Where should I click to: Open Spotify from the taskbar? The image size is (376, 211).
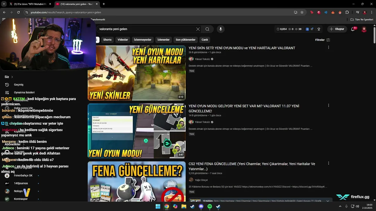[x=210, y=206]
